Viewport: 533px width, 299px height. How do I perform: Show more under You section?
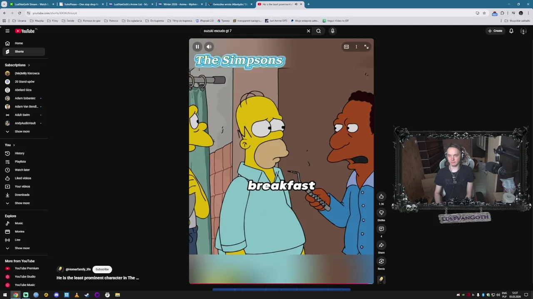[23, 203]
